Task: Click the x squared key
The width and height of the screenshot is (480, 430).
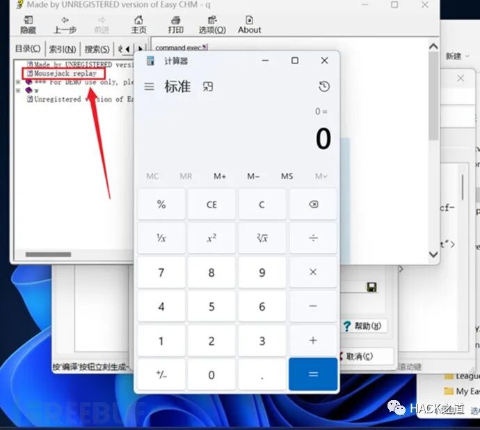Action: coord(211,238)
